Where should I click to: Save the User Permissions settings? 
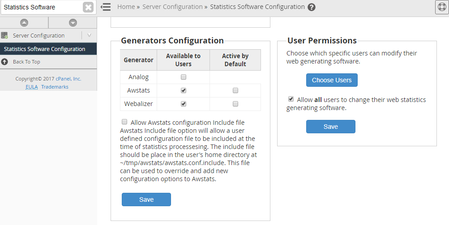pyautogui.click(x=331, y=127)
